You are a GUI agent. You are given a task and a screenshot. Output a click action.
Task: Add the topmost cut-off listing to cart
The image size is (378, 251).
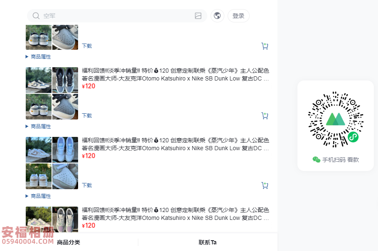pyautogui.click(x=265, y=46)
